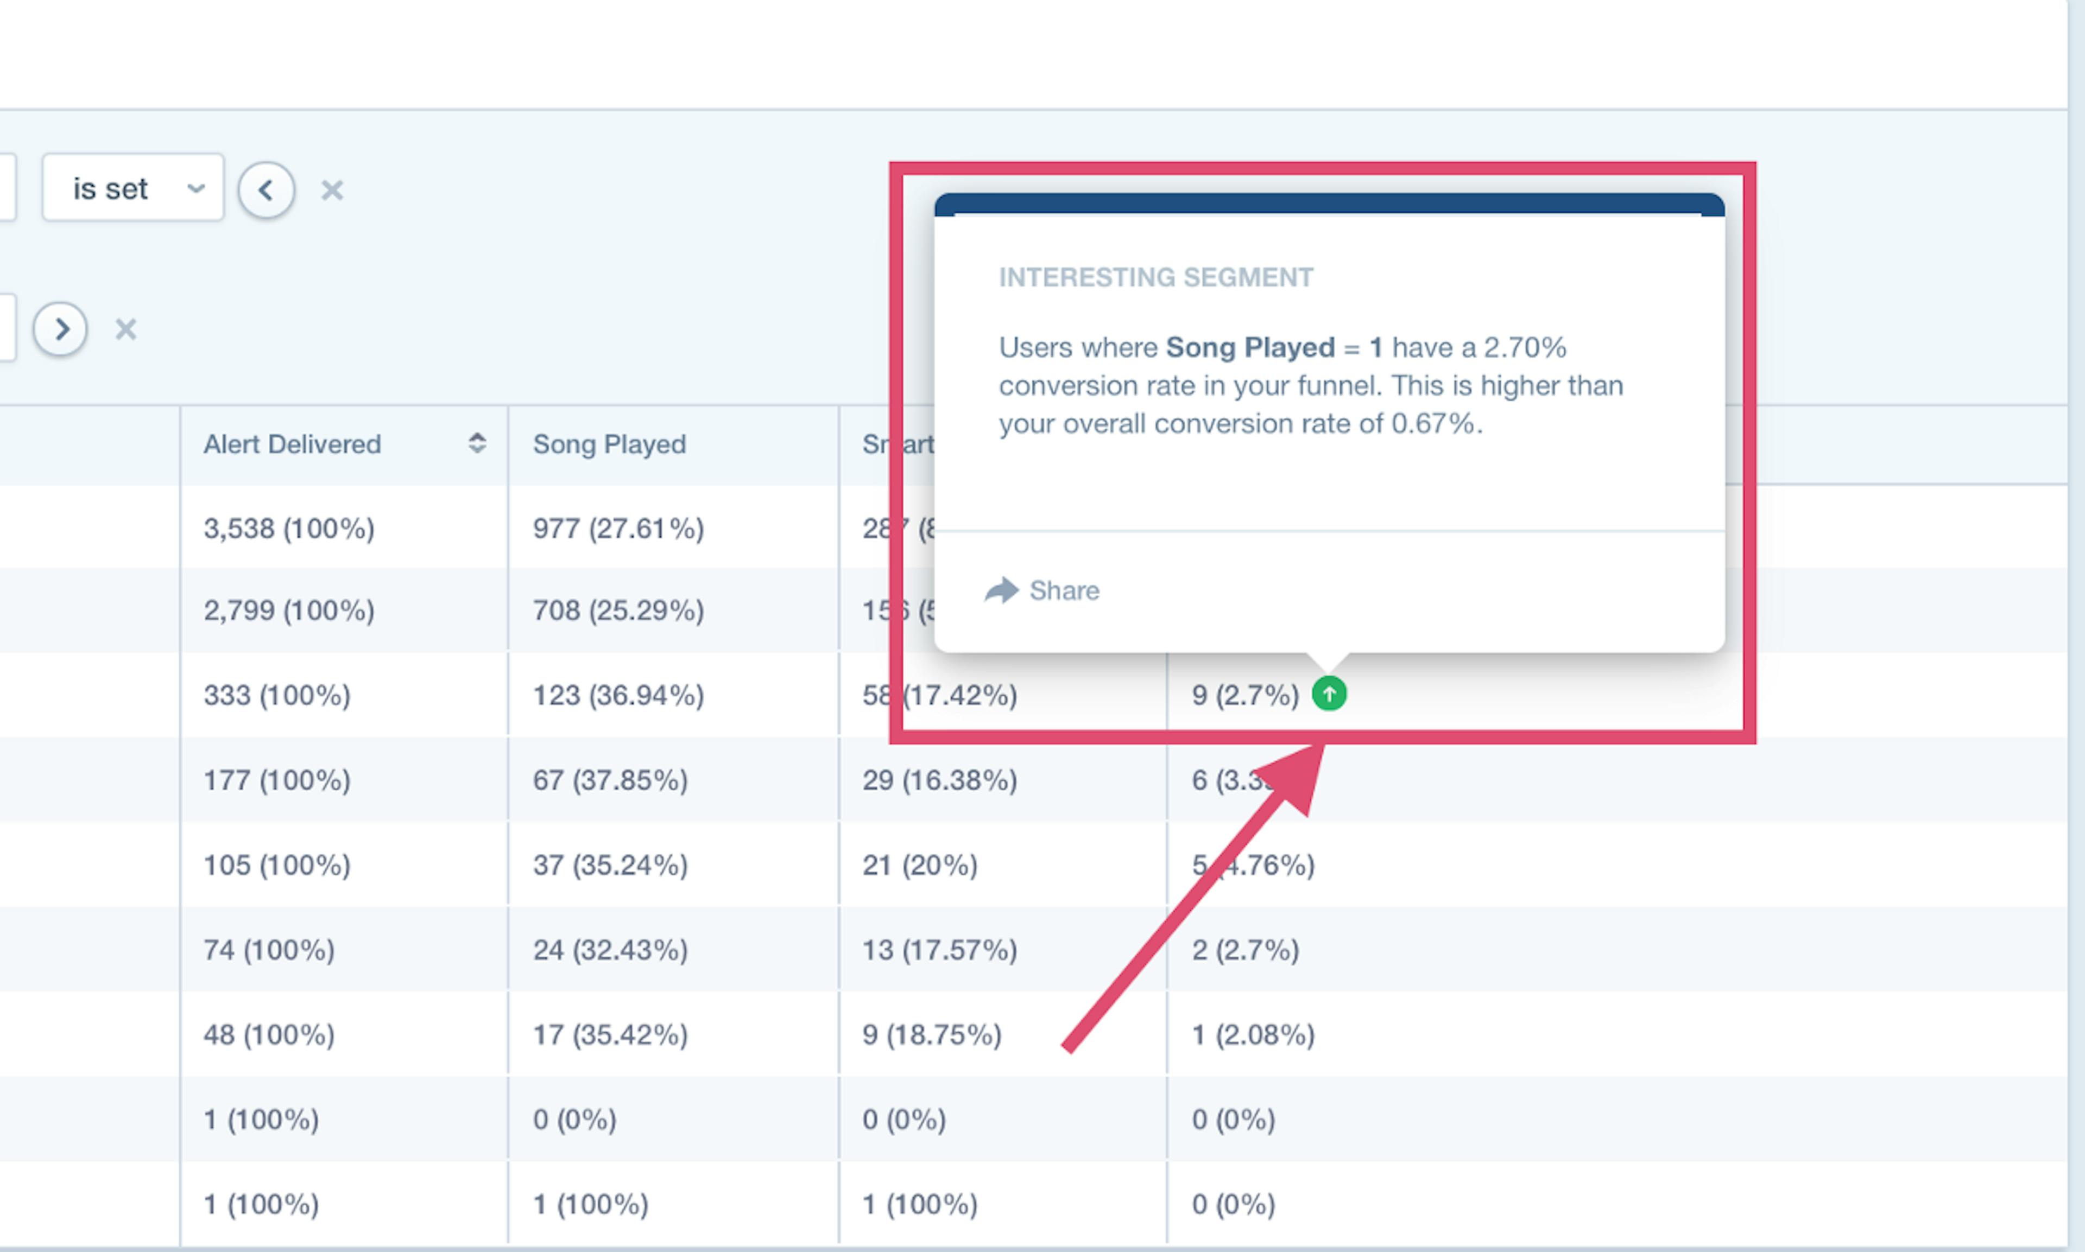This screenshot has height=1252, width=2085.
Task: Click the left chevron circle button
Action: (266, 190)
